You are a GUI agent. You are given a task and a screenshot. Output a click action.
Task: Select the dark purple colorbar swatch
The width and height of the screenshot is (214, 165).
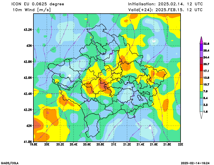pyautogui.click(x=201, y=47)
